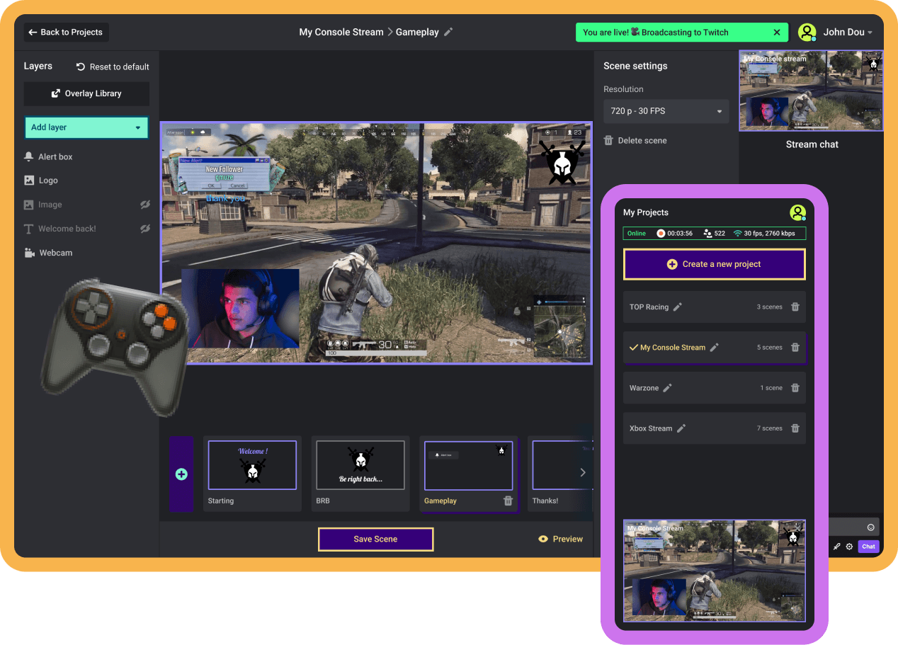The width and height of the screenshot is (898, 645).
Task: Open chat settings gear icon
Action: coord(849,547)
